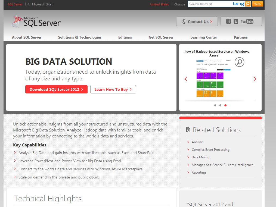This screenshot has width=276, height=207.
Task: Click the 'Related Solutions' heading
Action: (x=217, y=130)
